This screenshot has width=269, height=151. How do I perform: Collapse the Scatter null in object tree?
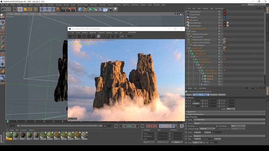pos(187,31)
